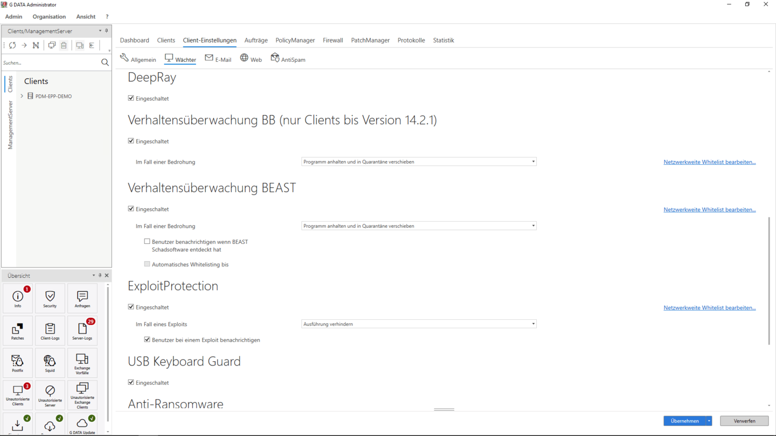
Task: Open the Info tile in Übersicht
Action: 18,299
